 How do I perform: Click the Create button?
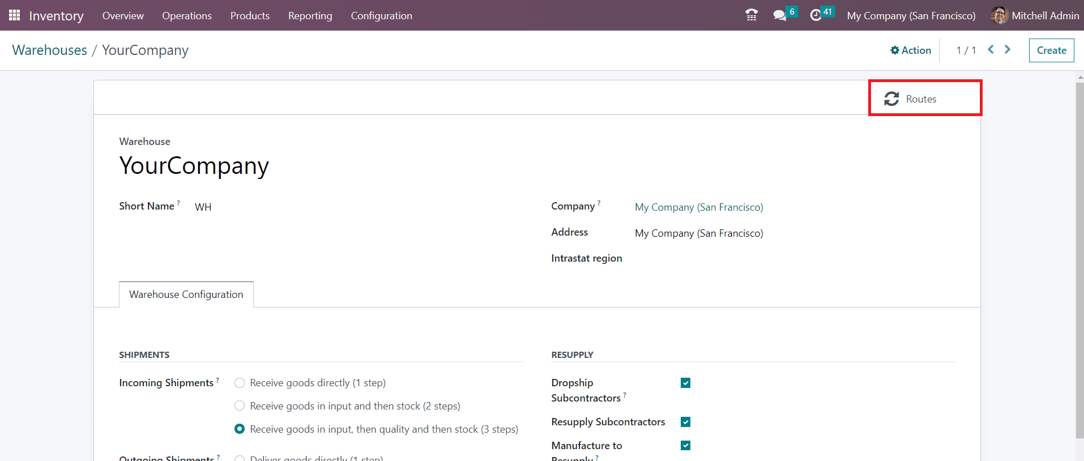point(1051,50)
